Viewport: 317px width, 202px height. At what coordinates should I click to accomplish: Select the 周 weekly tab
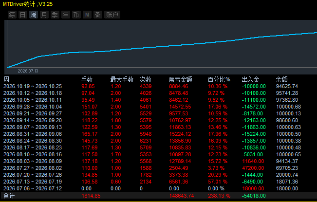pyautogui.click(x=34, y=15)
